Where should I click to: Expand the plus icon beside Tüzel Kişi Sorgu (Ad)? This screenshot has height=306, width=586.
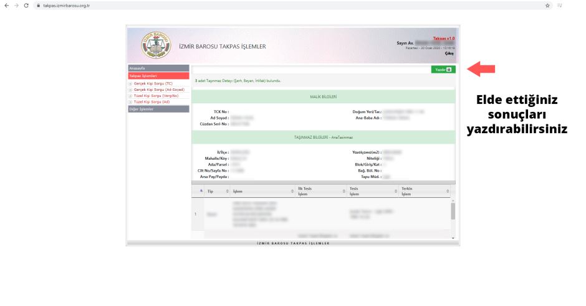click(x=130, y=102)
